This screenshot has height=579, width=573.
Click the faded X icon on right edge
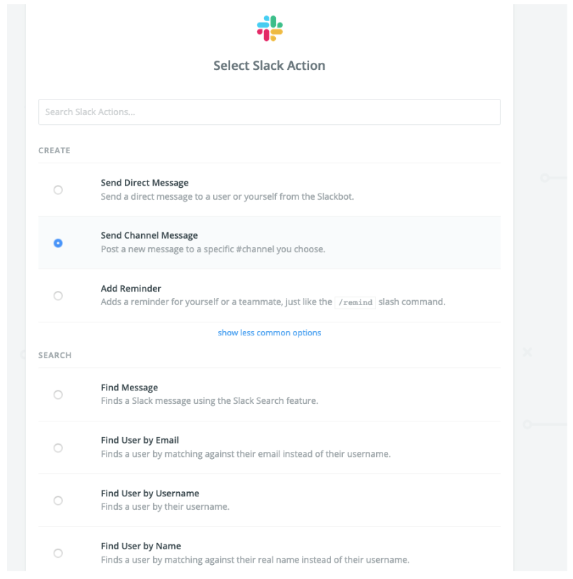tap(528, 352)
